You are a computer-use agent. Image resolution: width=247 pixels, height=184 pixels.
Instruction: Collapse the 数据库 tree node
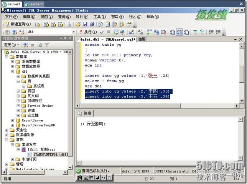click(x=7, y=57)
